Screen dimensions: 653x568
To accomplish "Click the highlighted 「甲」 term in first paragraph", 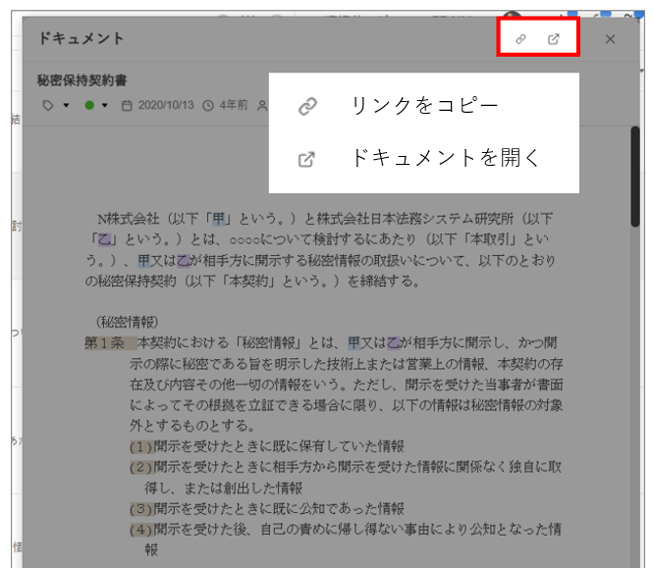I will (x=221, y=219).
